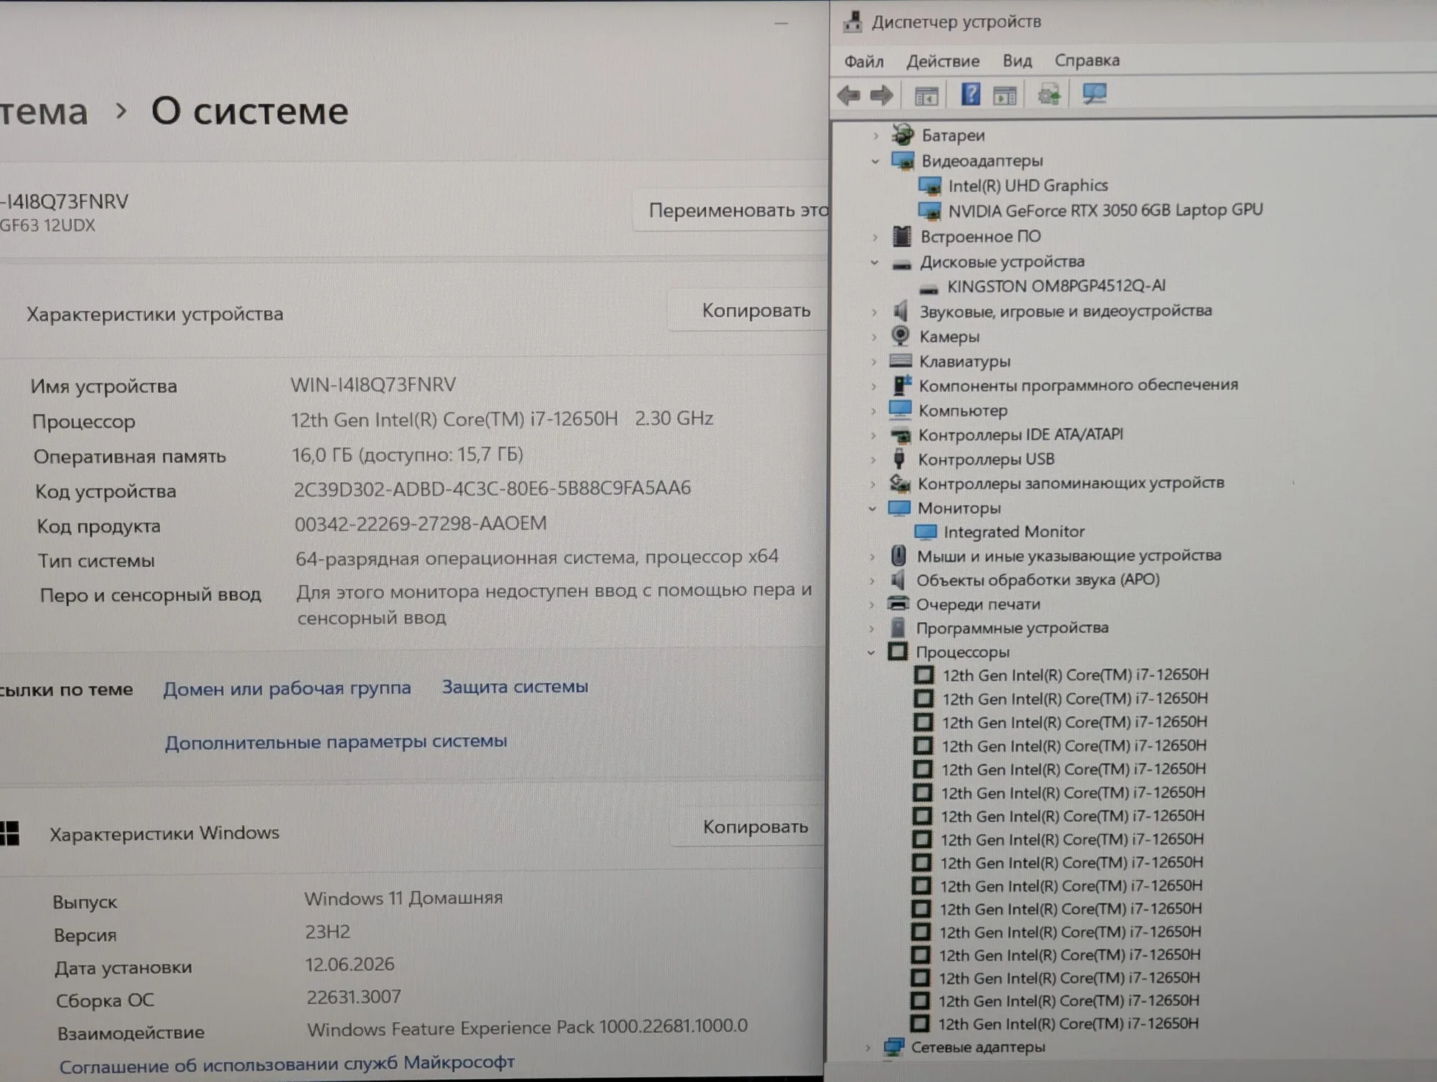
Task: Collapse the Видеоадаптеры node
Action: pos(874,161)
